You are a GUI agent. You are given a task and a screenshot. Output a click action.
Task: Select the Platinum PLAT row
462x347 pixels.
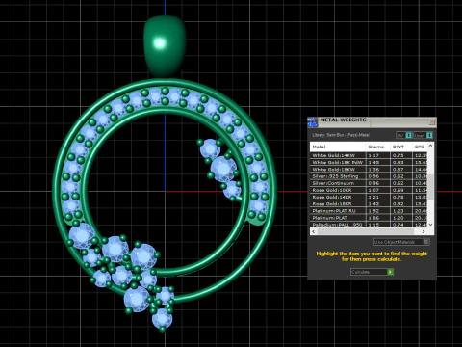pyautogui.click(x=369, y=218)
